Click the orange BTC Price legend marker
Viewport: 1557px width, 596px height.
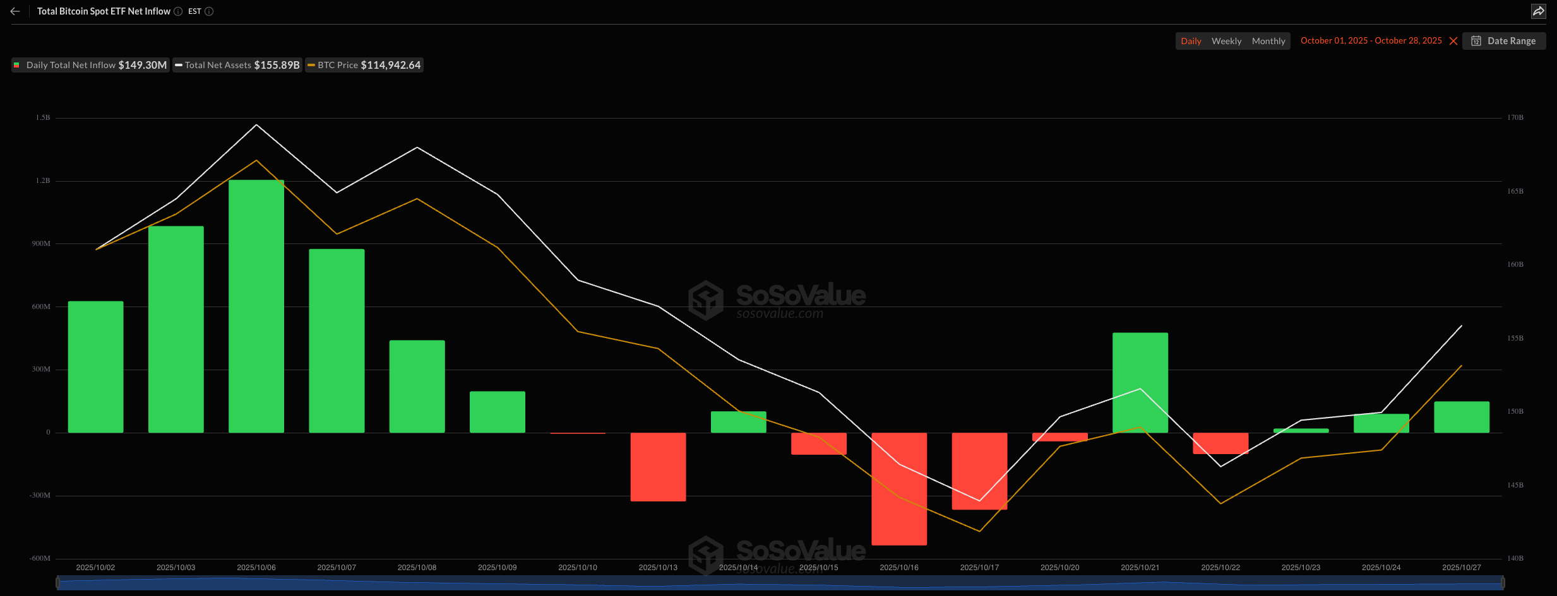click(311, 65)
